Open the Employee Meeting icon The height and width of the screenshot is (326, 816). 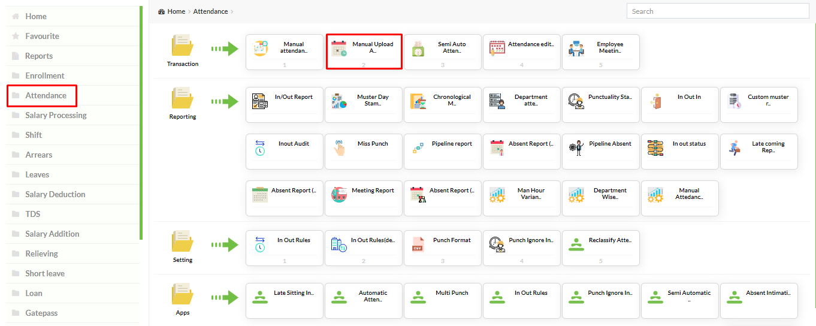pos(576,49)
